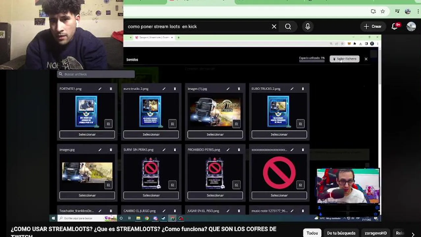Screen dimensions: 421x237
Task: Delete the images.jpg file
Action: 111,149
